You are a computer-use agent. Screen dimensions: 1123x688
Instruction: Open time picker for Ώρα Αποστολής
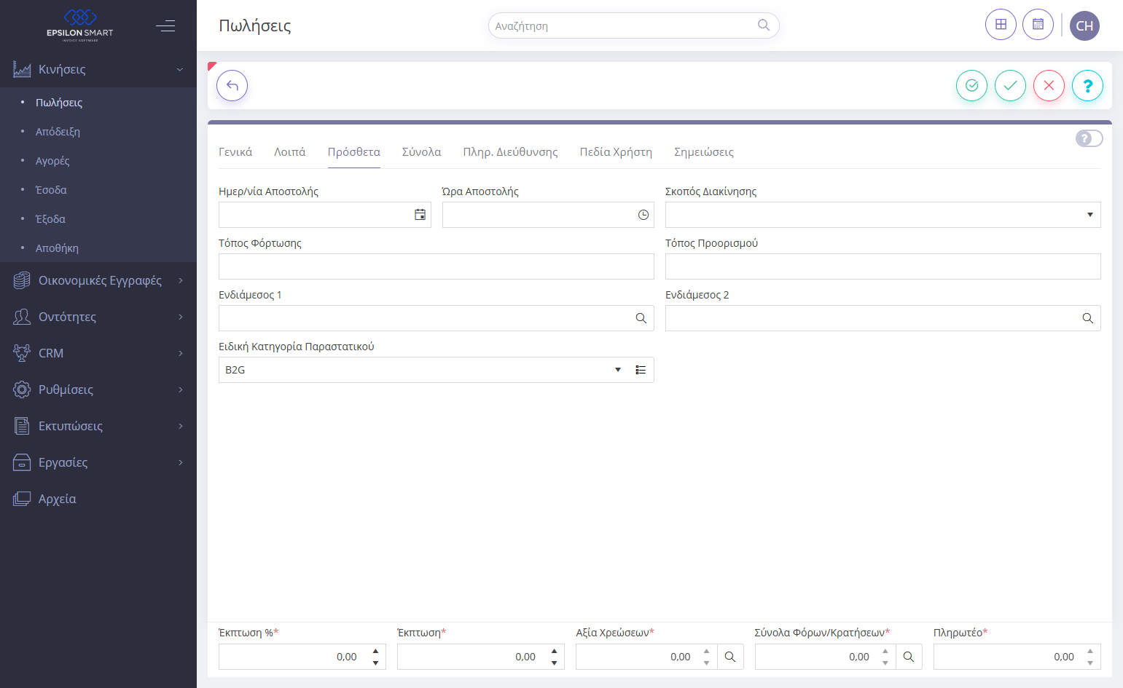click(643, 215)
